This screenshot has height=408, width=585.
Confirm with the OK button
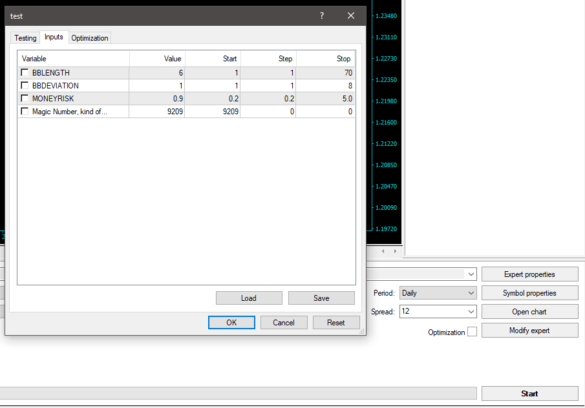[231, 323]
